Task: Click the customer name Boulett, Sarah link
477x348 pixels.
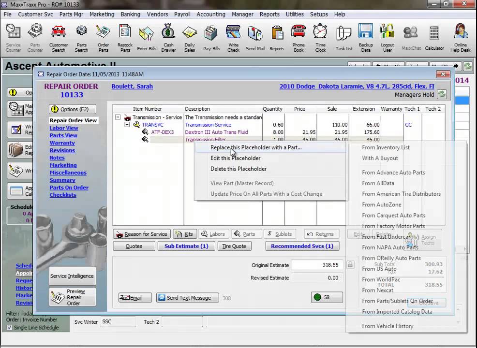Action: (x=132, y=87)
